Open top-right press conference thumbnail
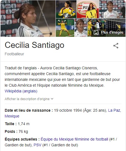 tap(112, 9)
